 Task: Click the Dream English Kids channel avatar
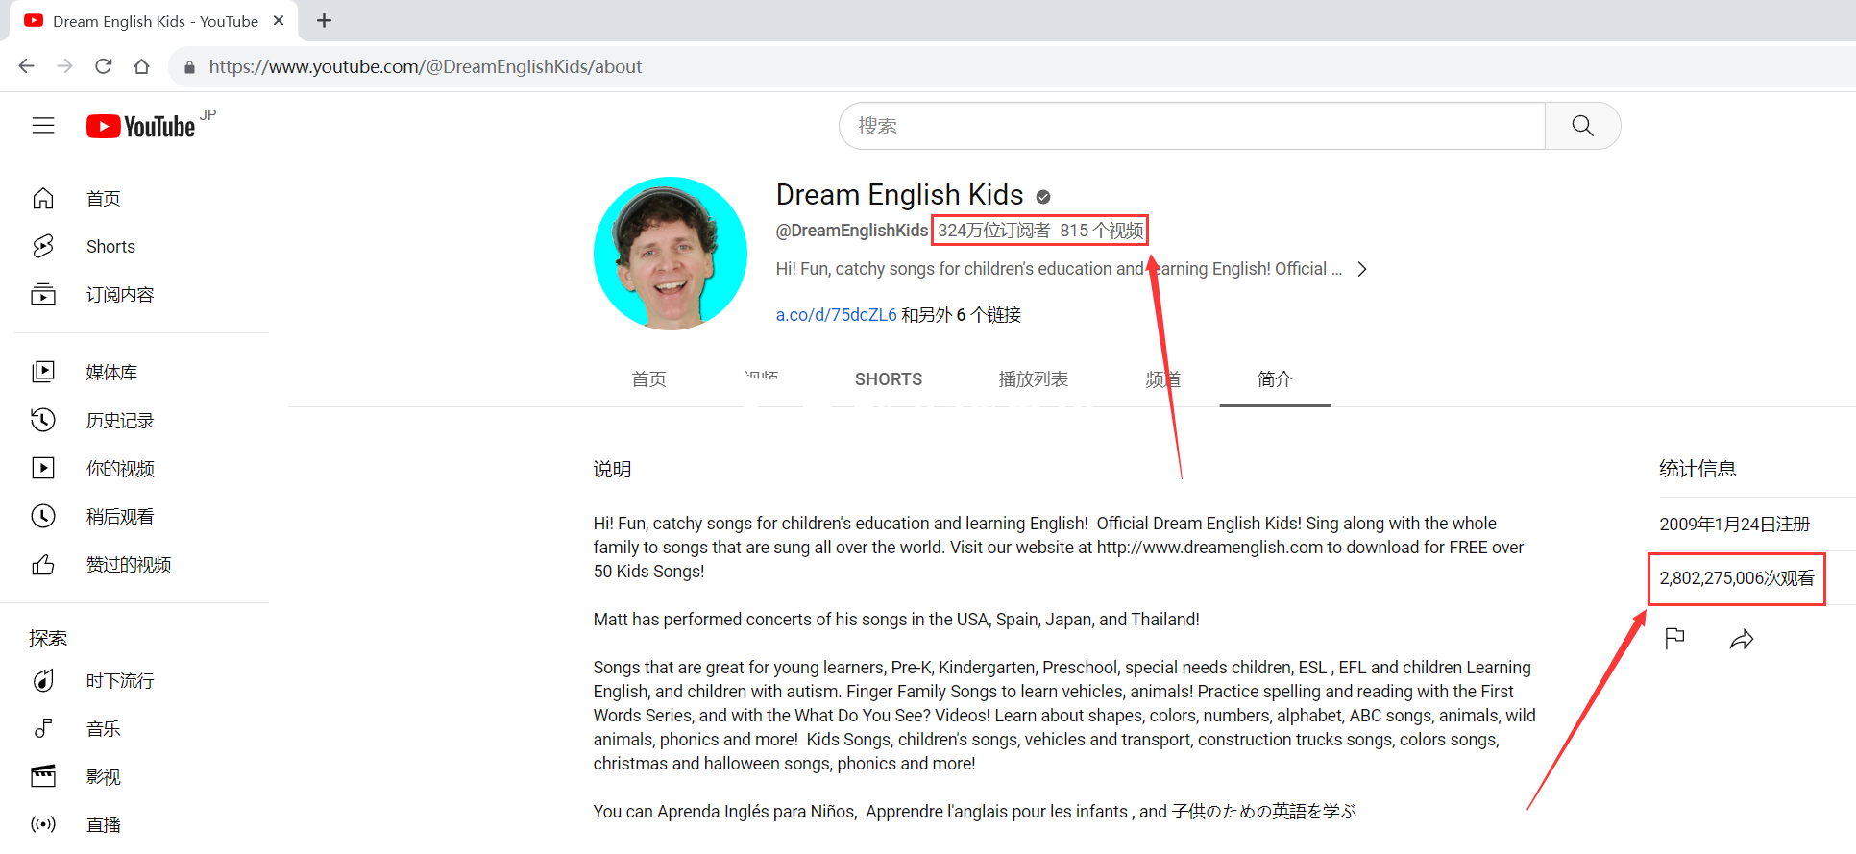pos(671,254)
